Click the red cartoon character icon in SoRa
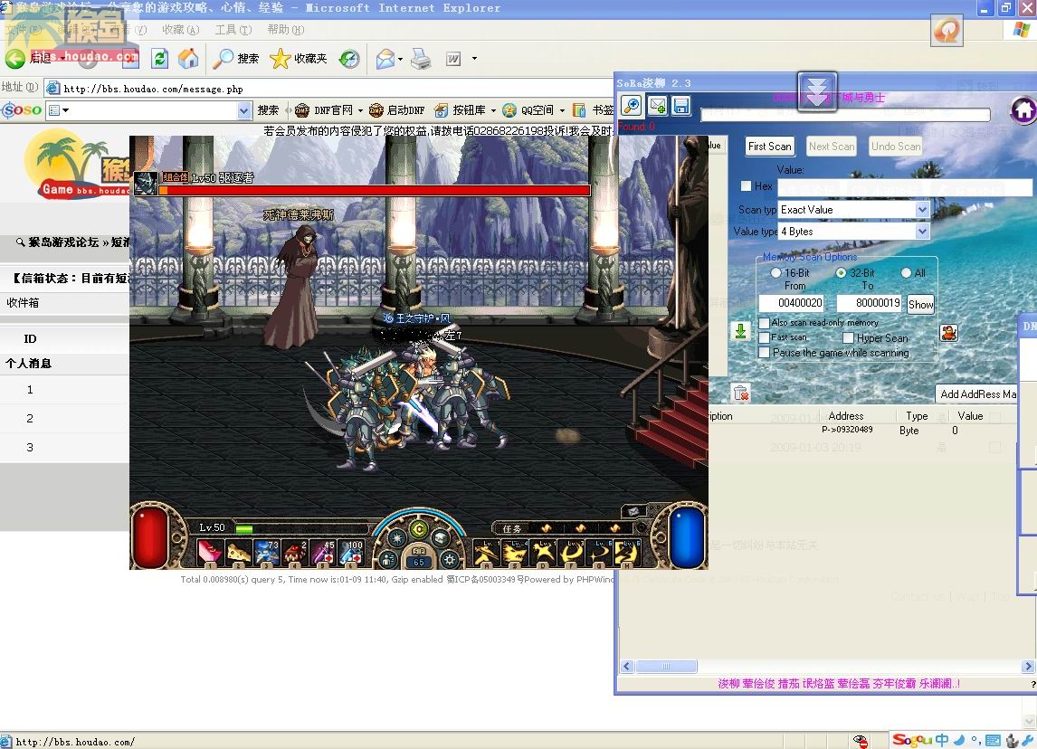 tap(949, 333)
